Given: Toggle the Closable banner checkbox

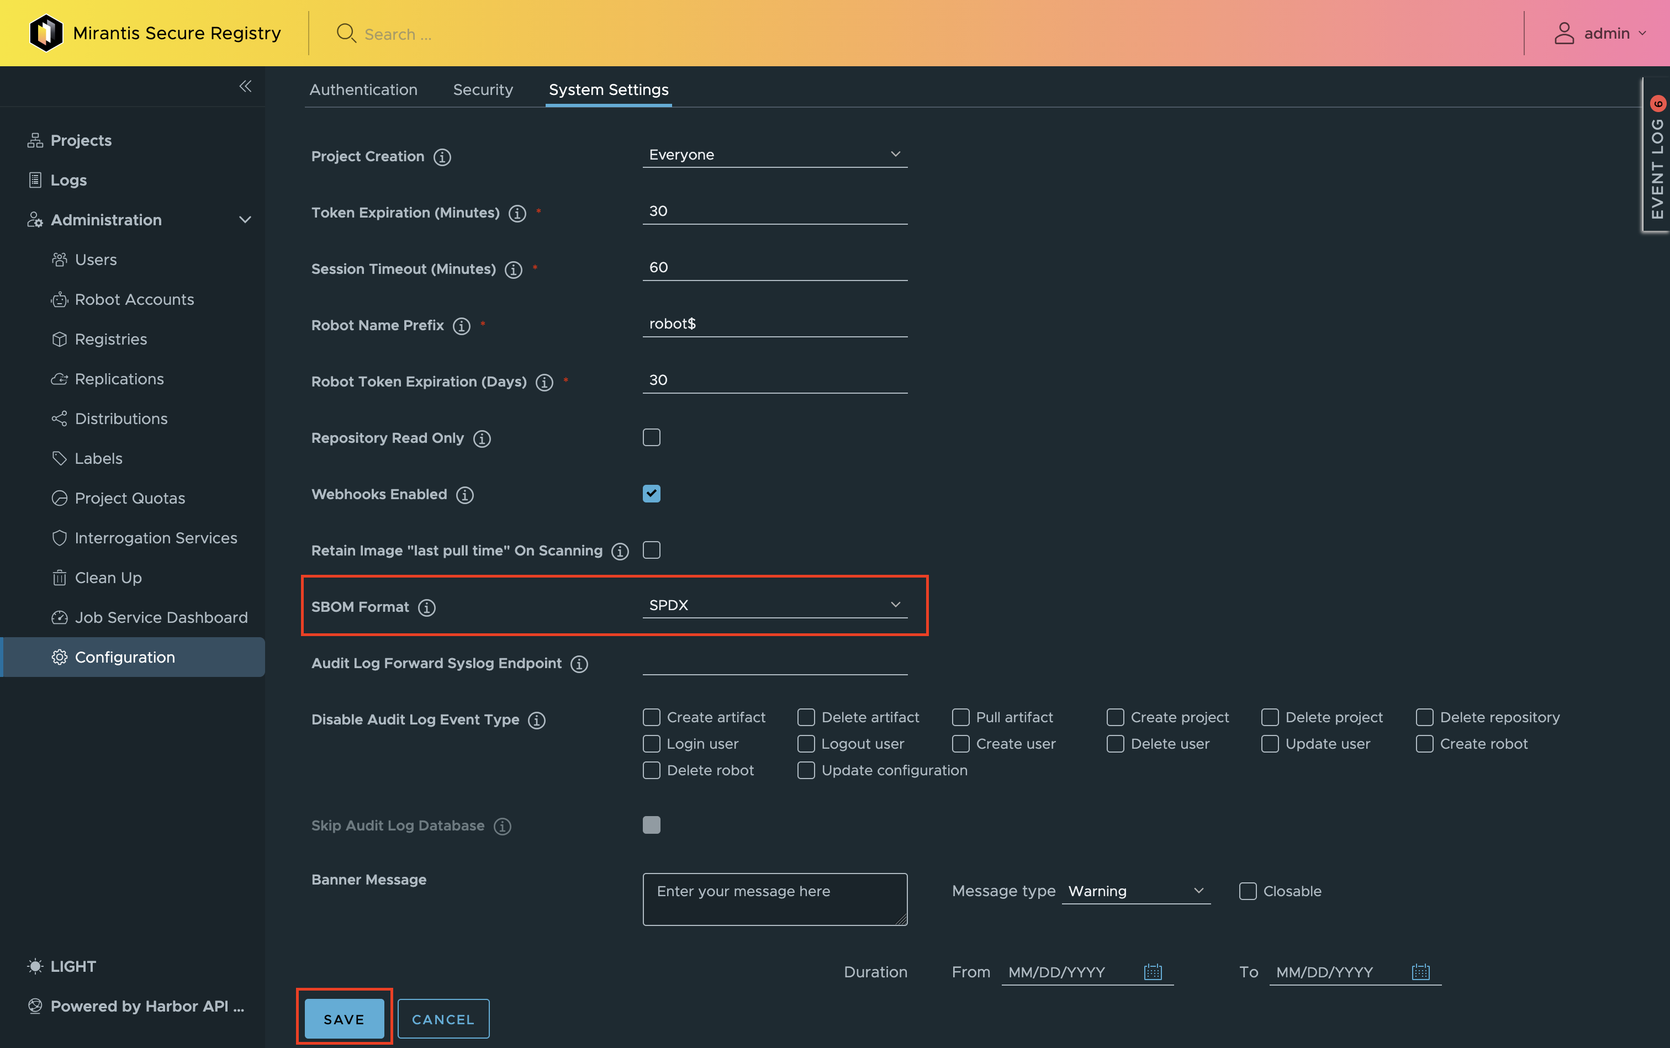Looking at the screenshot, I should click(1248, 891).
